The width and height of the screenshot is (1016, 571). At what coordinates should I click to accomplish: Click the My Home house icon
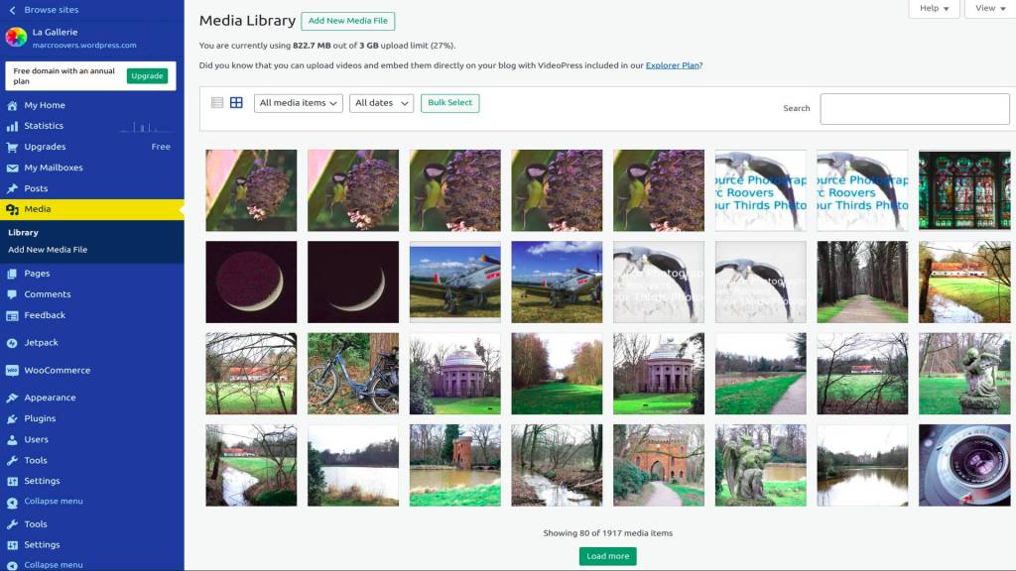[12, 105]
